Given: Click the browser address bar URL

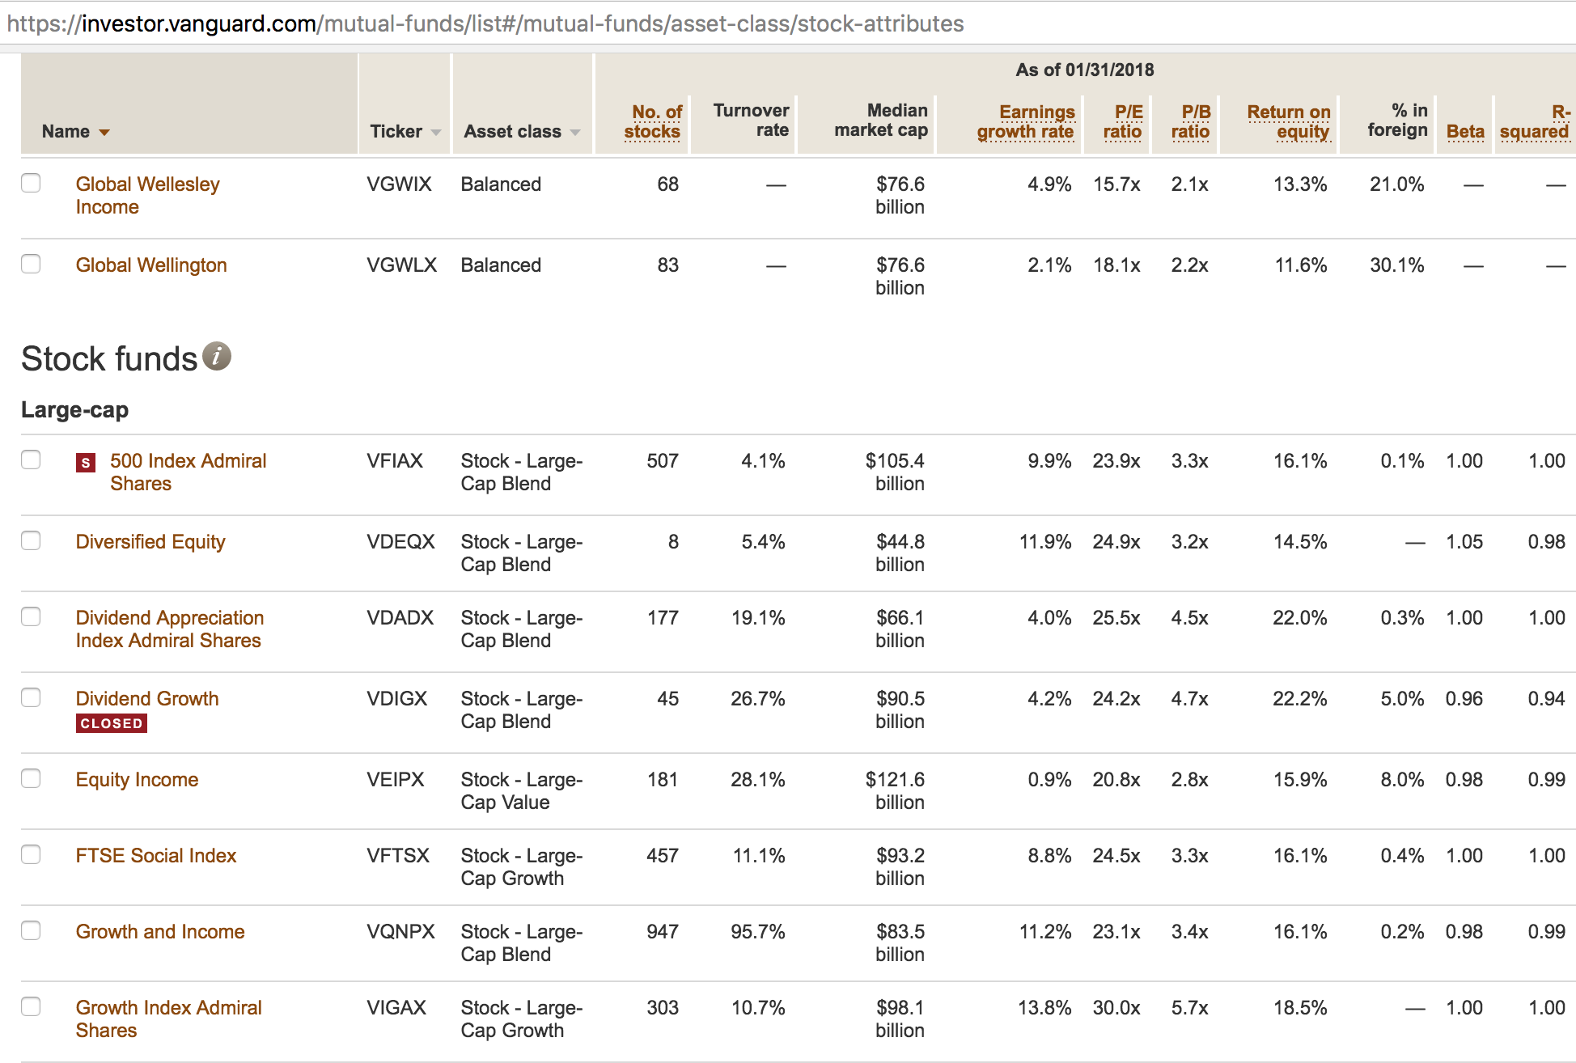Looking at the screenshot, I should tap(485, 23).
